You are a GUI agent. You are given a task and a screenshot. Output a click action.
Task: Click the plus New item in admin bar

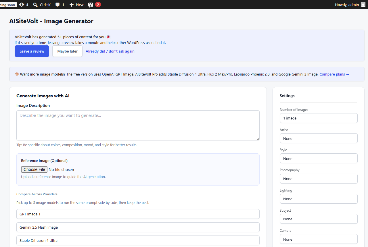pos(76,5)
